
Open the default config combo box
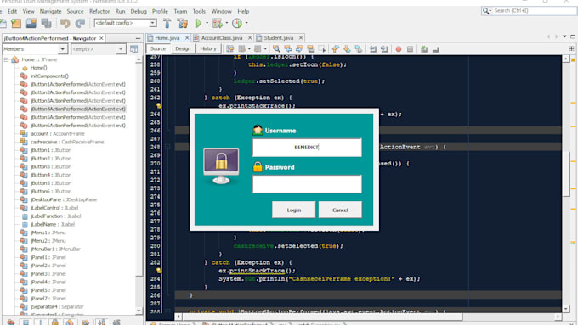click(x=125, y=23)
